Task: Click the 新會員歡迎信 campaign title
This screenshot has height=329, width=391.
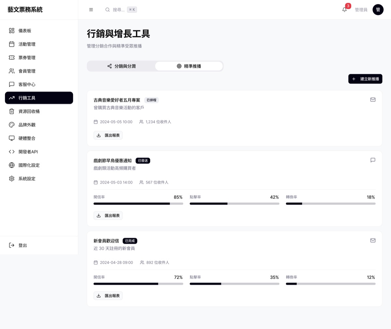Action: coord(106,241)
